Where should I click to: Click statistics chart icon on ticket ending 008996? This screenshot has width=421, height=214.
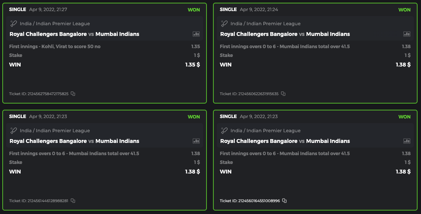tap(407, 141)
